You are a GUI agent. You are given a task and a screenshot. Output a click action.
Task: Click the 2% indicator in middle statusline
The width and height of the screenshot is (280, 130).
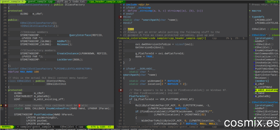pos(227,38)
